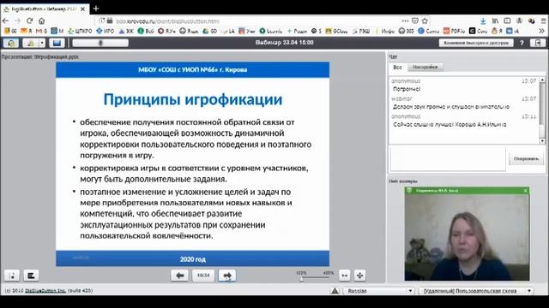The width and height of the screenshot is (549, 308).
Task: Go back to the previous slide
Action: (x=179, y=275)
